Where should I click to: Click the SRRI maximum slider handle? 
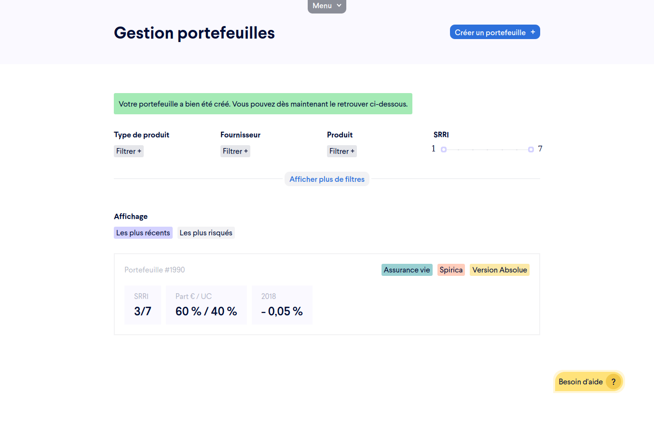tap(531, 150)
